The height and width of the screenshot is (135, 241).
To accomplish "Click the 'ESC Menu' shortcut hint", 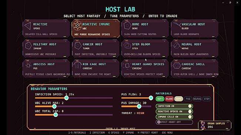I will pyautogui.click(x=167, y=132).
